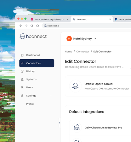Click the Systems hierarchy icon

tap(22, 79)
